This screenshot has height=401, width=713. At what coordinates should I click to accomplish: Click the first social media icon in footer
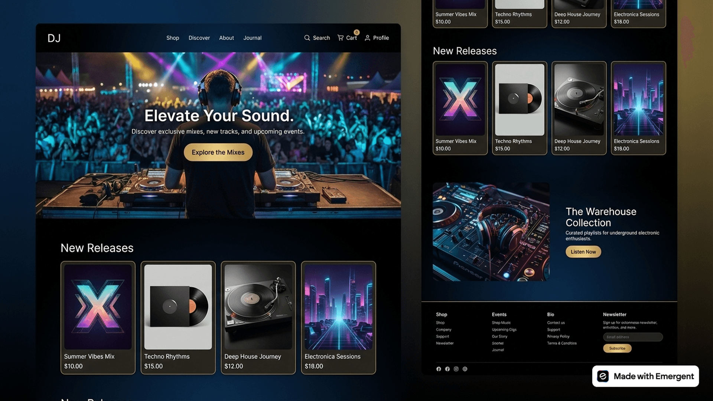(x=439, y=369)
